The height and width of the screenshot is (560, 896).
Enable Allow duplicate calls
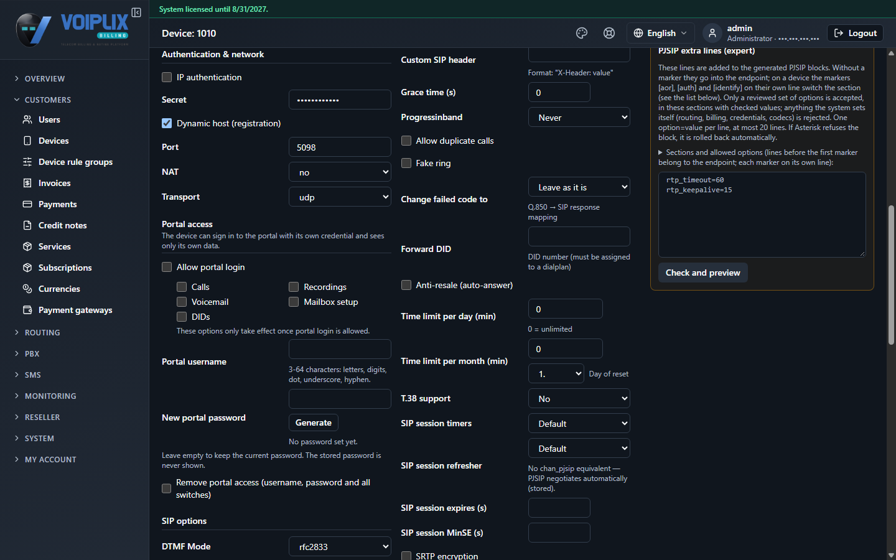[x=406, y=141]
